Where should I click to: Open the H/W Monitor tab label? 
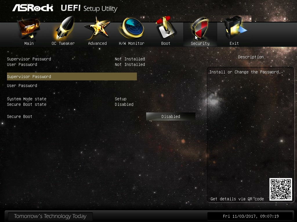tap(132, 43)
